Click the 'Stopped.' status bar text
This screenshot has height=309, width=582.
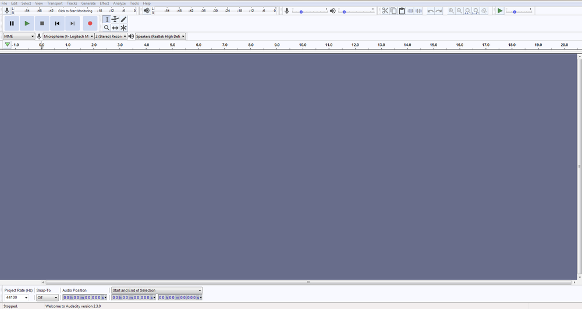click(x=10, y=306)
